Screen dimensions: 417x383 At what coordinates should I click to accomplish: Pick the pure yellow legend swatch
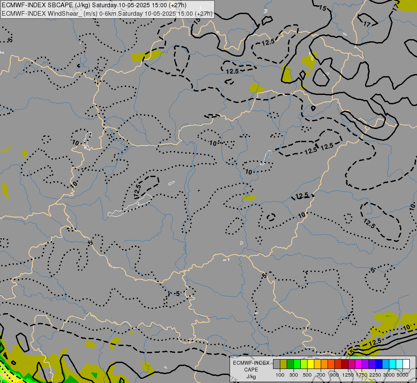[311, 364]
